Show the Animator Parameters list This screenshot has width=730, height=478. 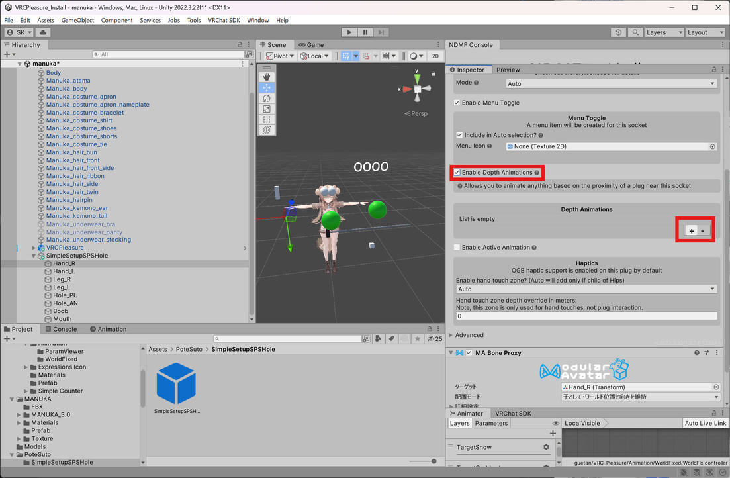pyautogui.click(x=491, y=423)
